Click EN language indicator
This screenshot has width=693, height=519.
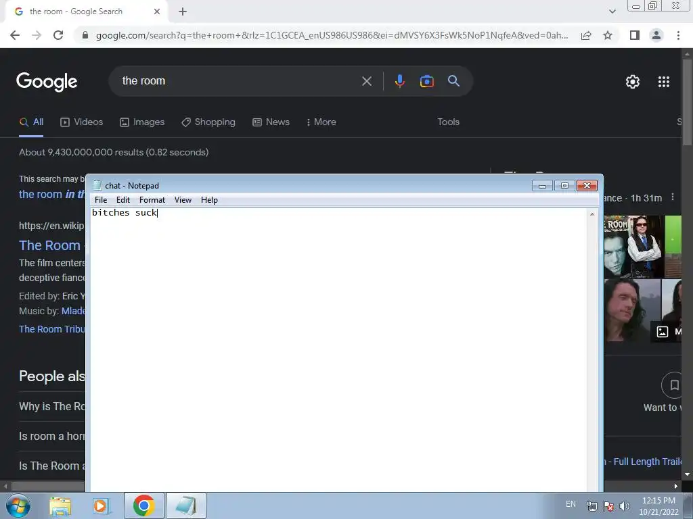click(571, 504)
